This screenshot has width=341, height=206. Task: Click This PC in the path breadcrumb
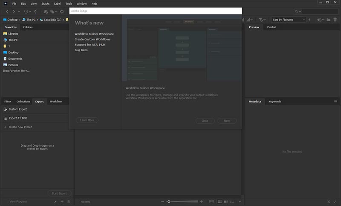click(29, 20)
